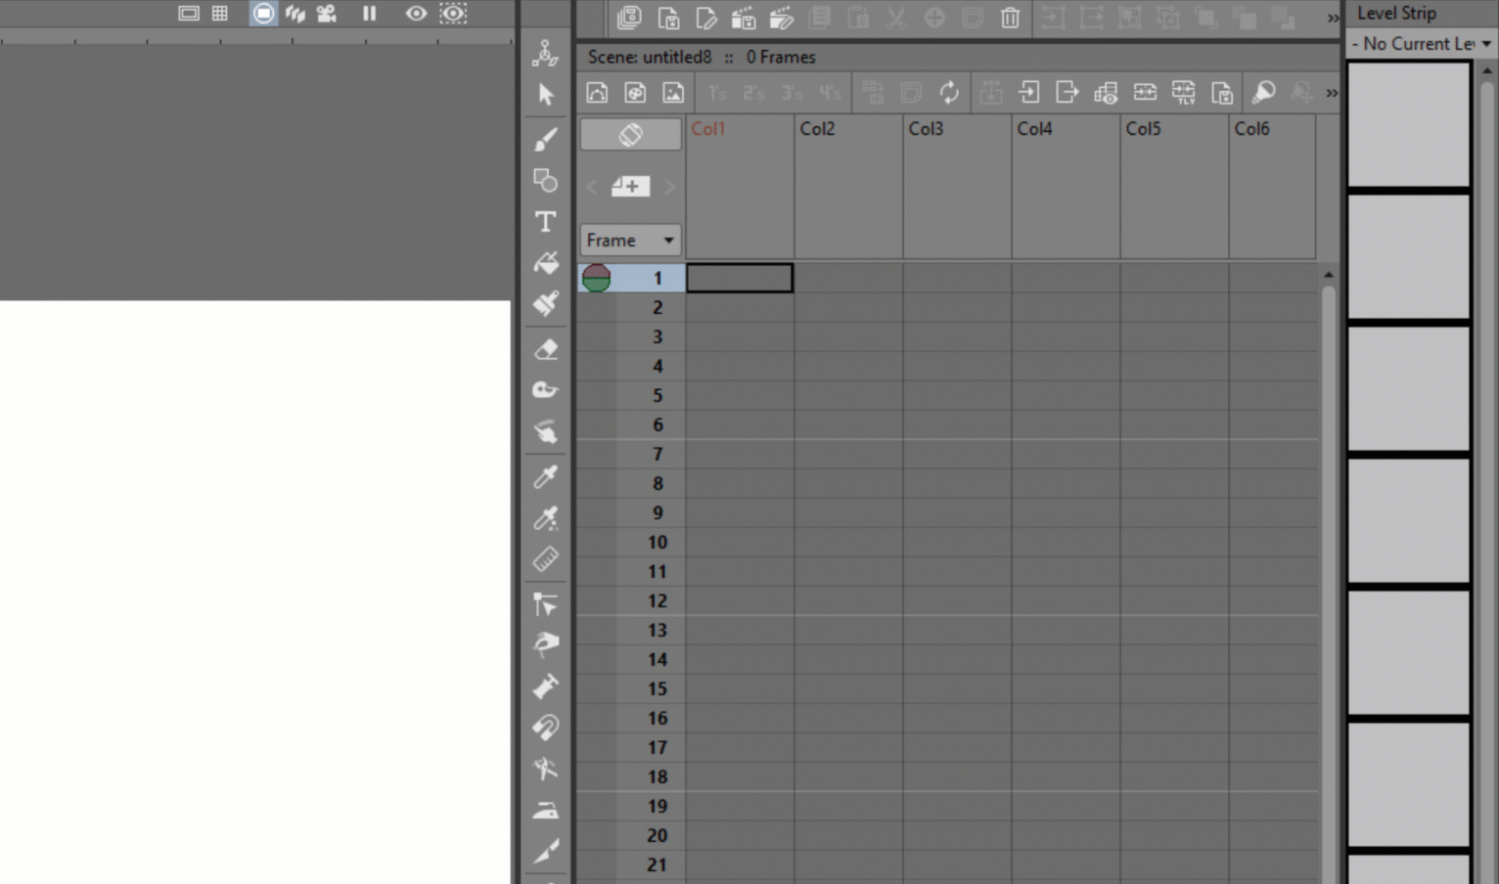Activate the Eraser tool
Viewport: 1499px width, 884px height.
[x=545, y=348]
